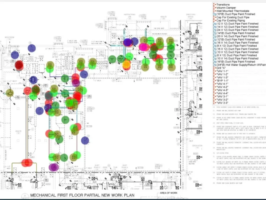Click the Grill "A" legend marker icon

tap(214, 68)
